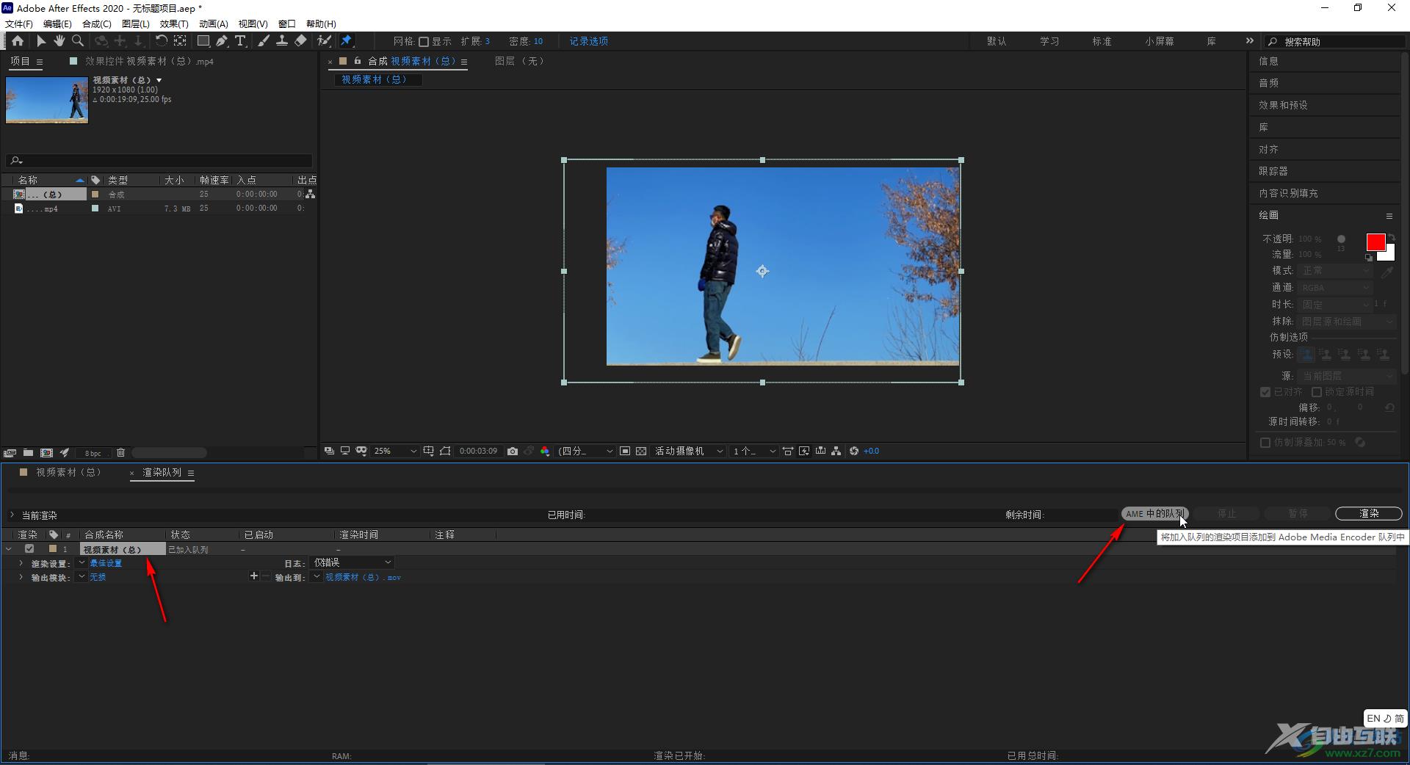Click the red foreground color swatch
The width and height of the screenshot is (1410, 765).
tap(1375, 242)
